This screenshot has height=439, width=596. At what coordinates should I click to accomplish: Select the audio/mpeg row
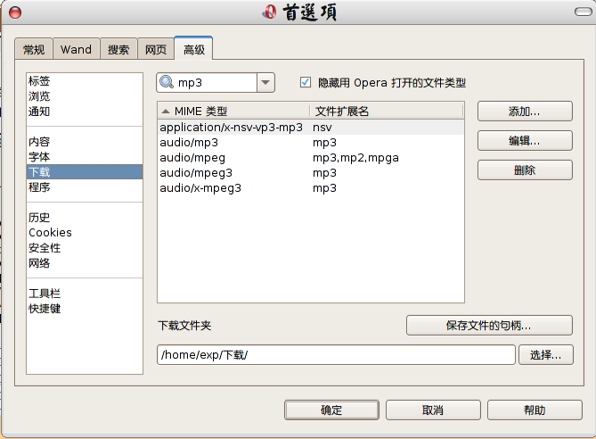click(x=311, y=158)
